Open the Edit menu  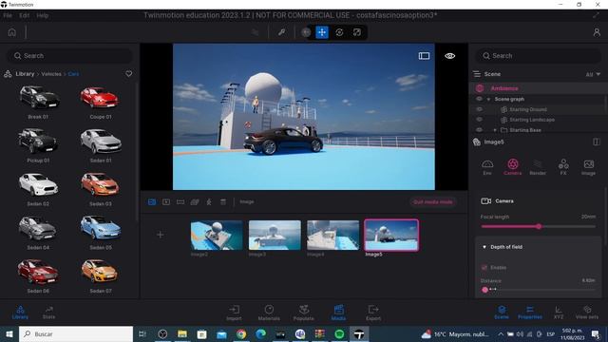coord(24,15)
